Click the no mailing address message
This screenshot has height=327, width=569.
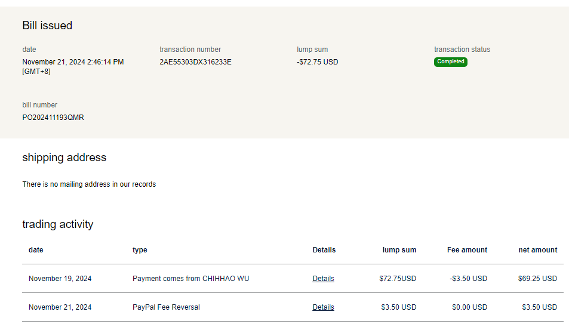click(x=89, y=184)
